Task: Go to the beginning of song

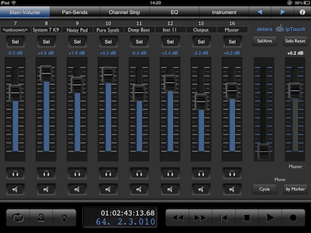Action: click(224, 217)
